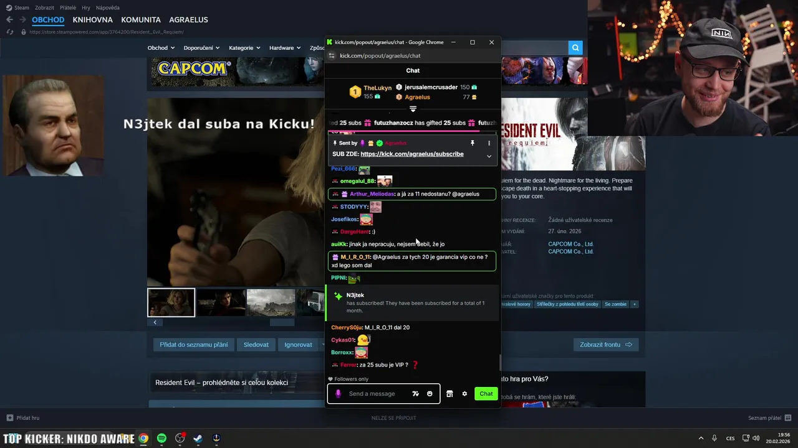
Task: Open the kick.com/agraelus/subscribe link
Action: click(x=411, y=154)
